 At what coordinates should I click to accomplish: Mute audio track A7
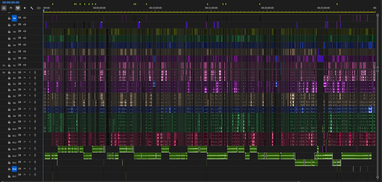25,109
